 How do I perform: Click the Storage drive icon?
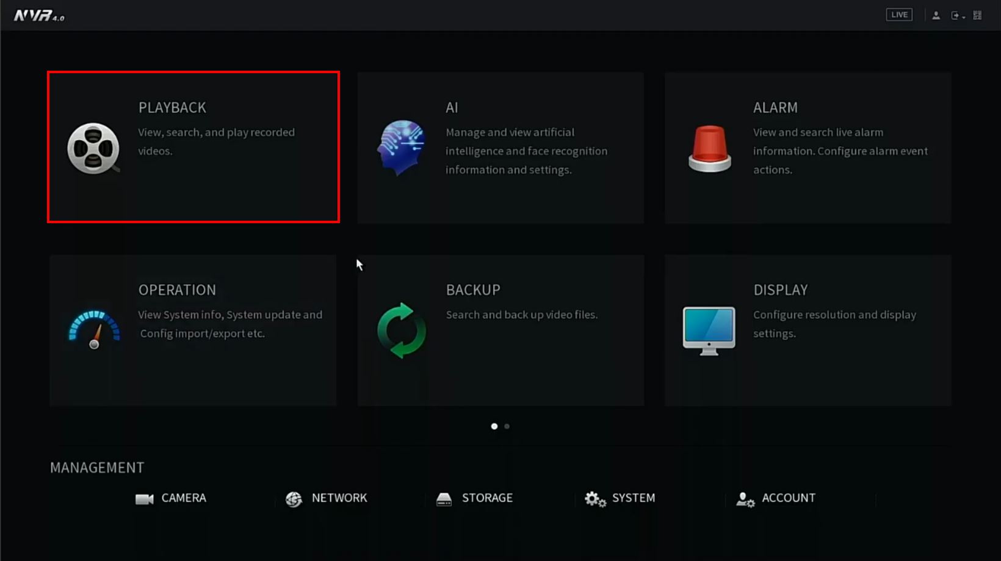click(444, 499)
